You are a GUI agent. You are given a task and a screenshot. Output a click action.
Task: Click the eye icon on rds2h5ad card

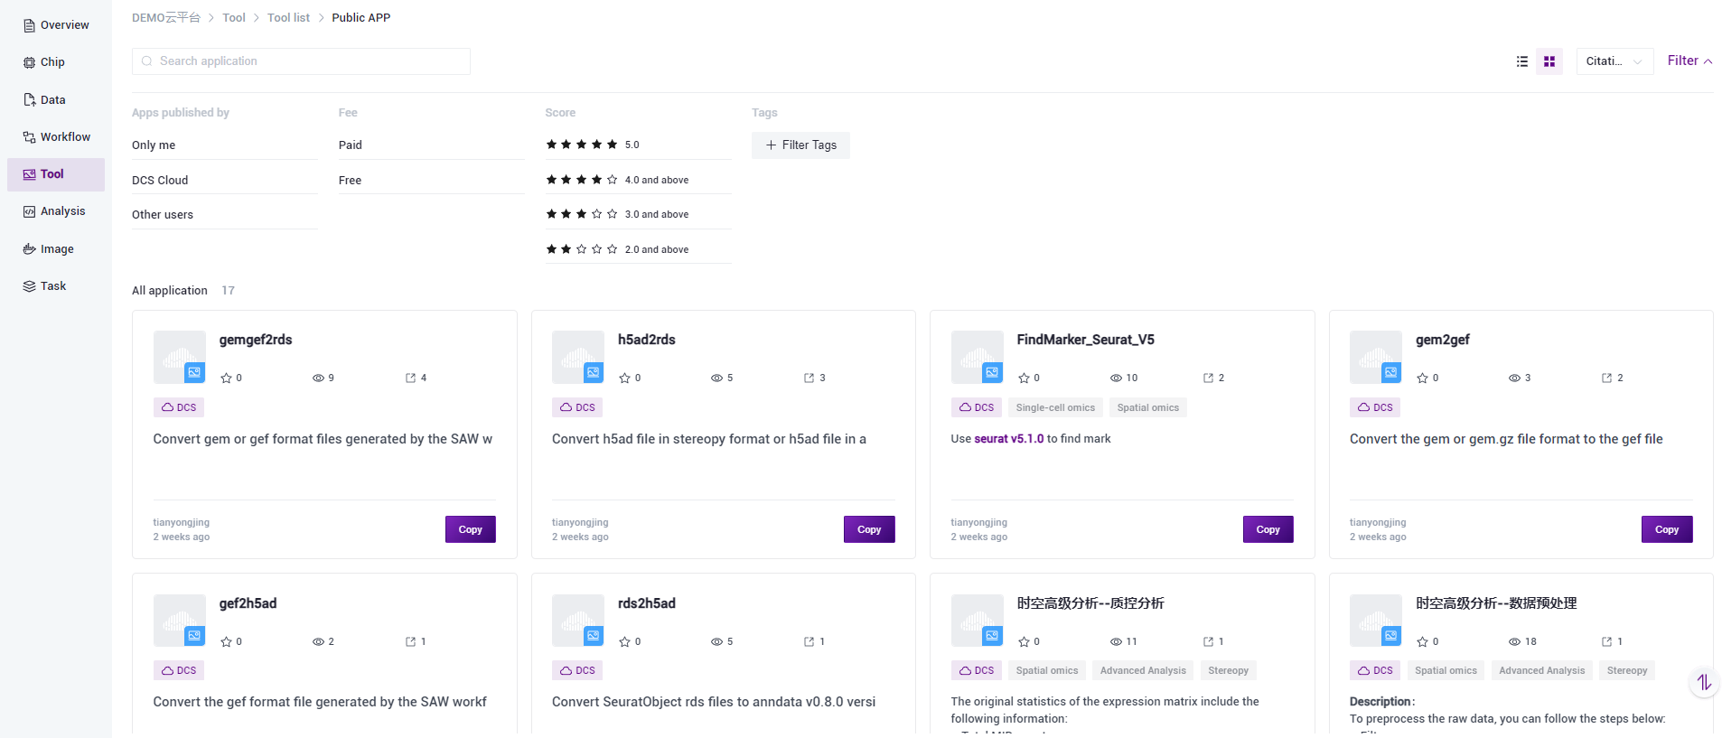[x=716, y=642]
